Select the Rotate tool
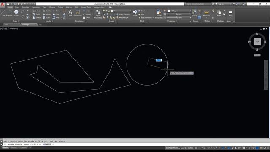Viewport: 270px width, 152px height. (x=47, y=11)
